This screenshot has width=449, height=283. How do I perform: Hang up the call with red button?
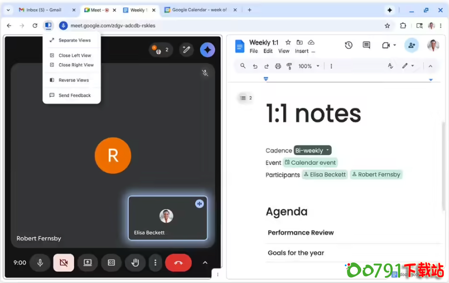coord(178,263)
